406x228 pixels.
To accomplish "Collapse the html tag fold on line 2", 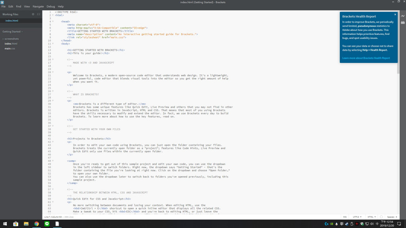I will [x=53, y=15].
